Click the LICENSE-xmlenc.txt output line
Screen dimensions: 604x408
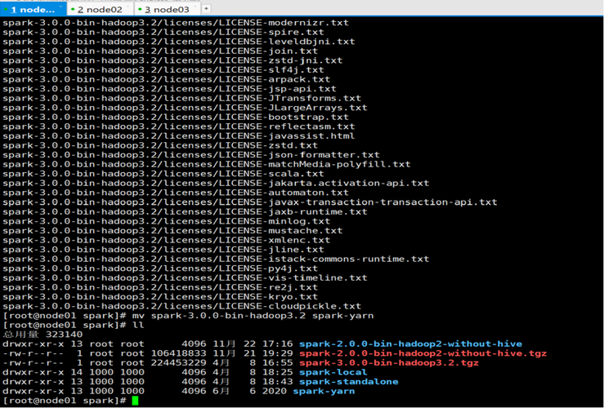tap(167, 240)
